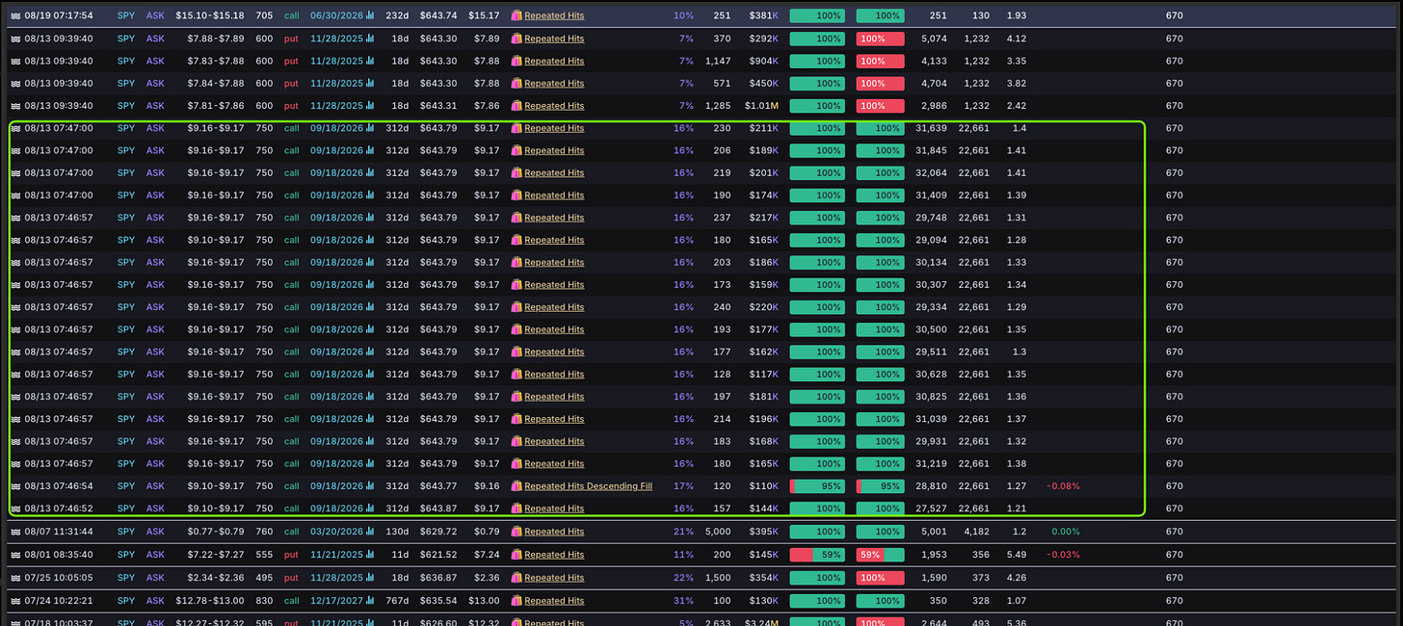
Task: Click the wave icon beside 08/13 07:46:52
Action: point(15,509)
